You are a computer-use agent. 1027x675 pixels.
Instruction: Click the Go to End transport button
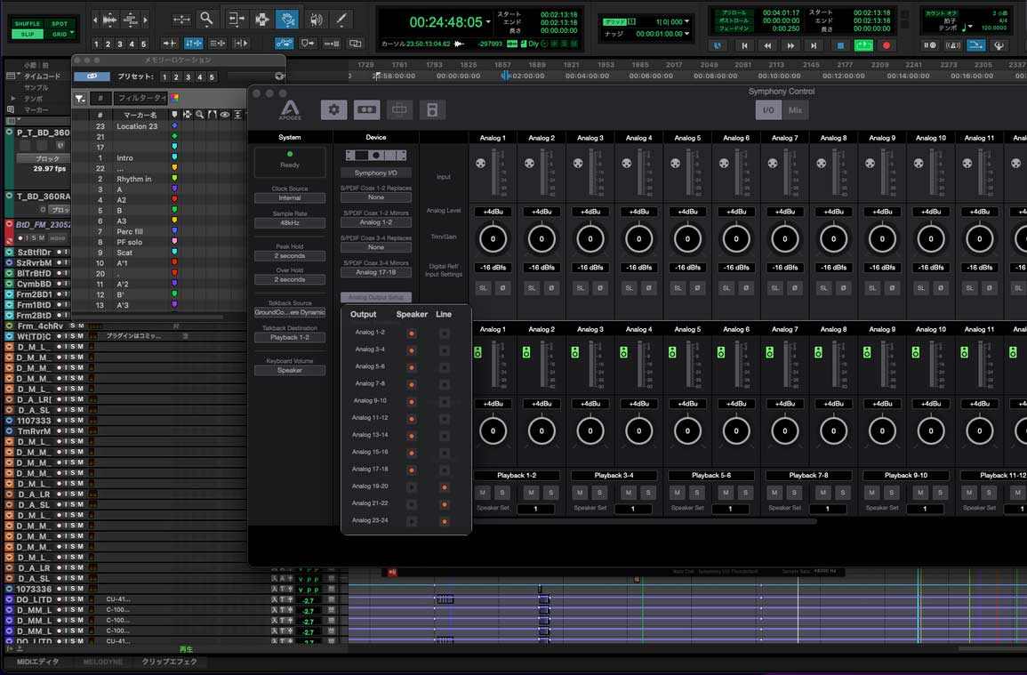click(814, 45)
